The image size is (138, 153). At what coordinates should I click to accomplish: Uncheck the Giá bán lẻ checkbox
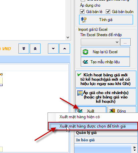tap(82, 12)
